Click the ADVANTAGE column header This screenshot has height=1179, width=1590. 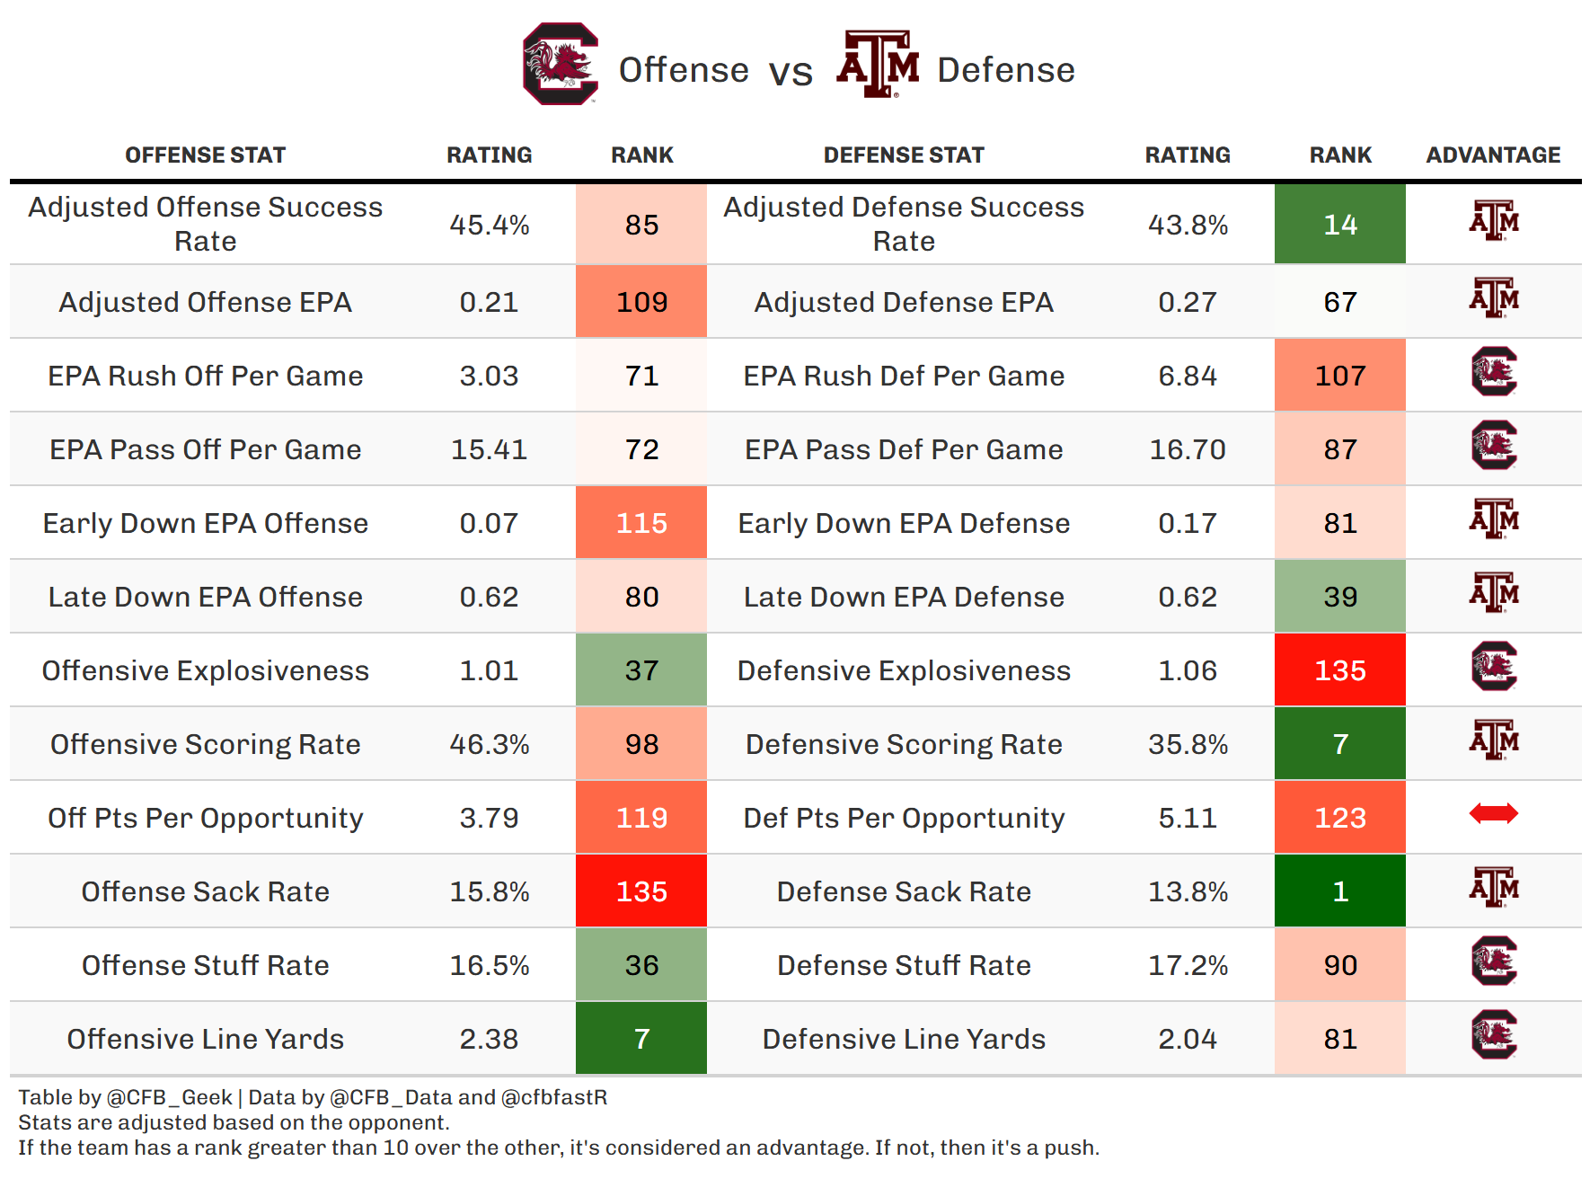(x=1493, y=155)
